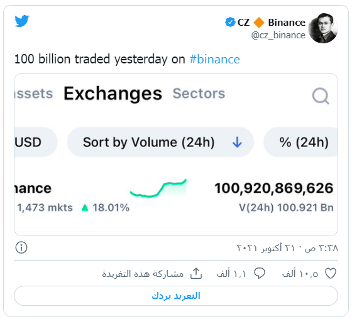Click the blue sort direction arrow
Screen dimensions: 352x319
pos(237,142)
